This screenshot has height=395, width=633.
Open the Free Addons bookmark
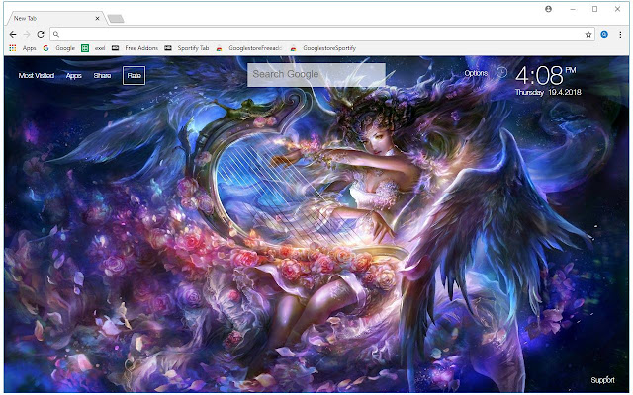136,48
